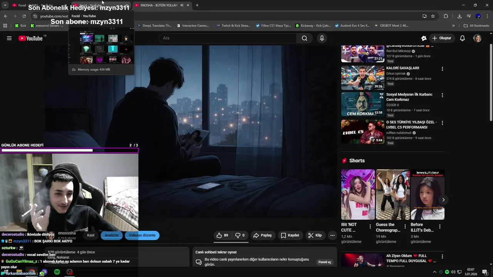Open the Illit 'NOT CUTE' short thumbnail
493x277 pixels.
point(358,194)
